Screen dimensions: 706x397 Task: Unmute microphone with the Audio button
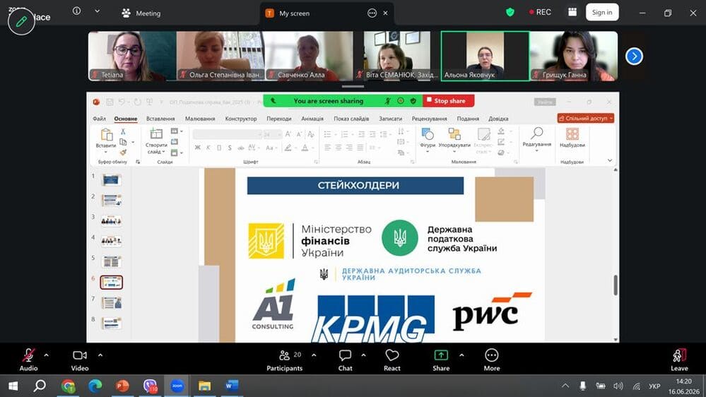click(x=28, y=360)
